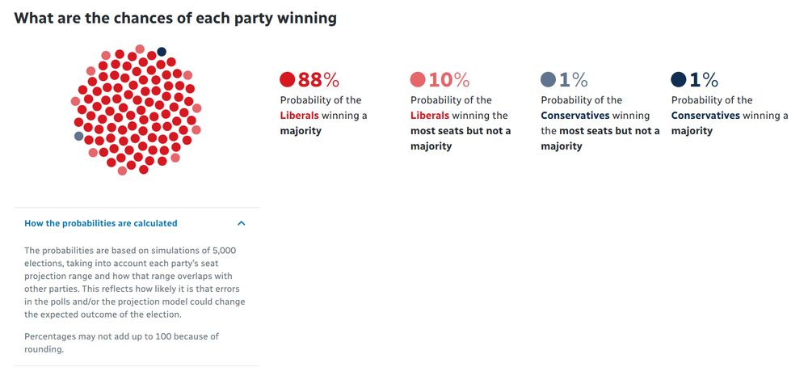The image size is (808, 380).
Task: Click red "Liberals" word under 10%
Action: (x=430, y=116)
